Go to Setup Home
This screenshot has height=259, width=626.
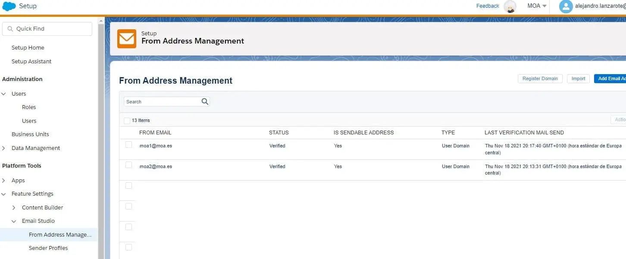[28, 48]
